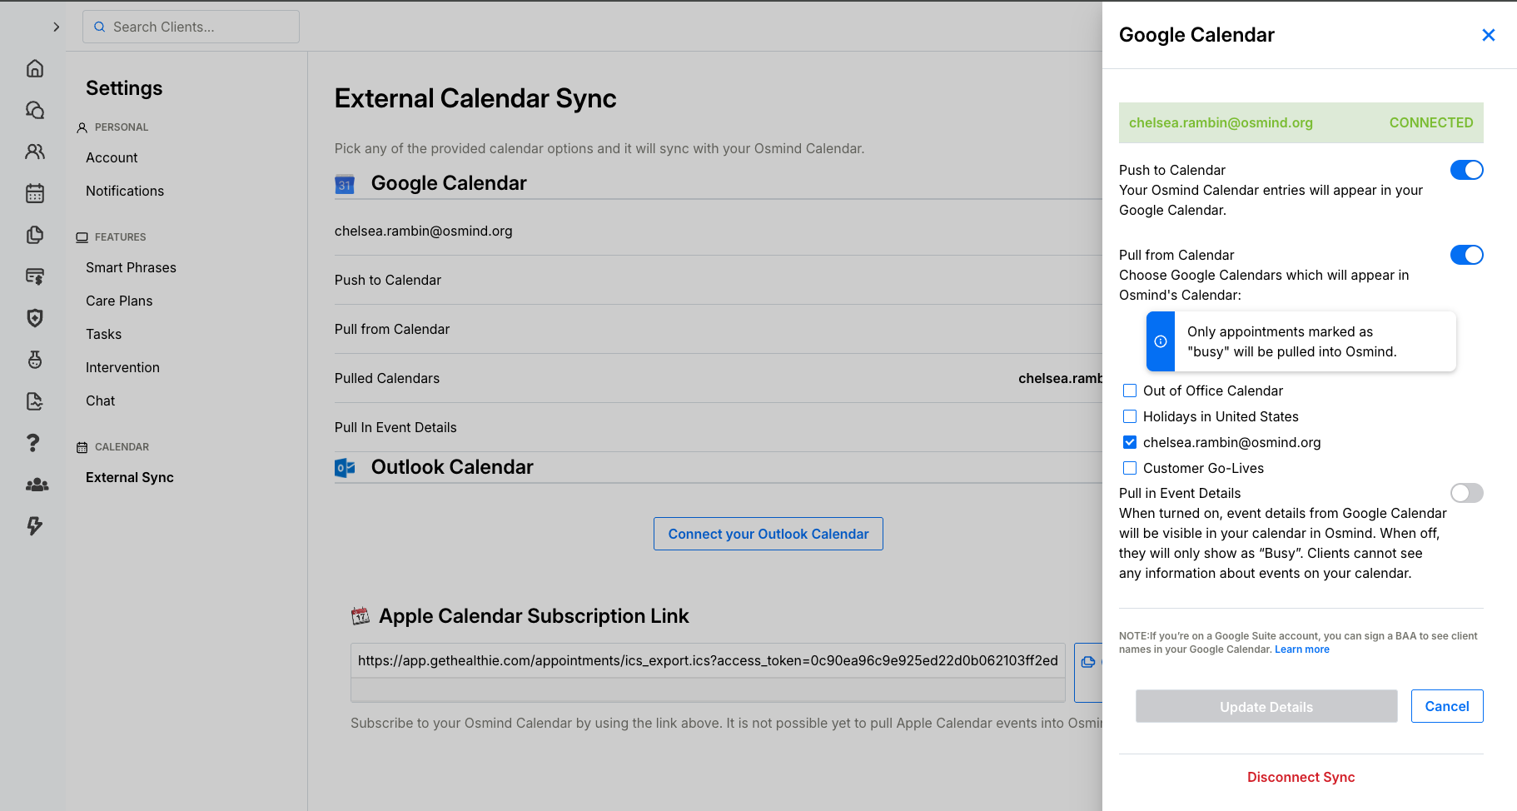Open the signed document icon in sidebar

pyautogui.click(x=35, y=401)
